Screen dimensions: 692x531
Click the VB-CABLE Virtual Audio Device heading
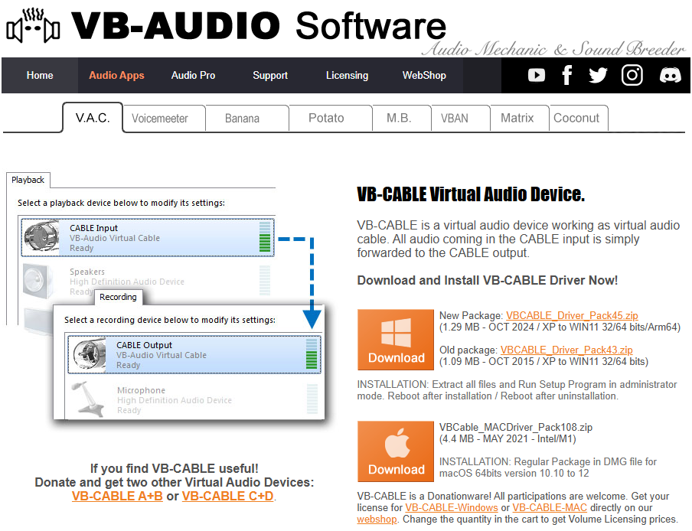pos(471,194)
